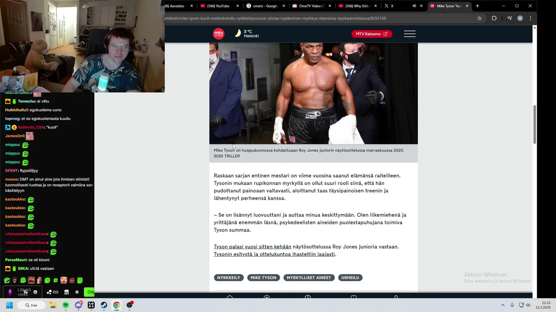Bookmark this page with the star icon
The height and width of the screenshot is (312, 556).
coord(480,18)
